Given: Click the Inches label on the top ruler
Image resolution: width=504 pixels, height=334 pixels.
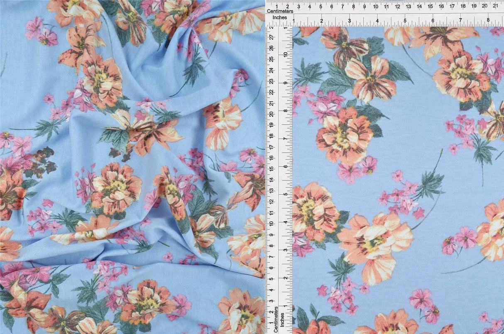Looking at the screenshot, I should [x=279, y=17].
